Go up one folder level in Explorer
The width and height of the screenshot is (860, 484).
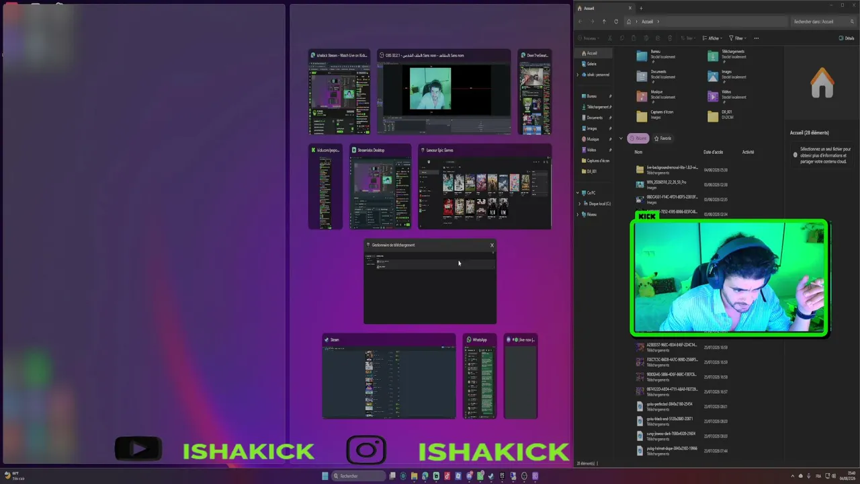click(604, 22)
